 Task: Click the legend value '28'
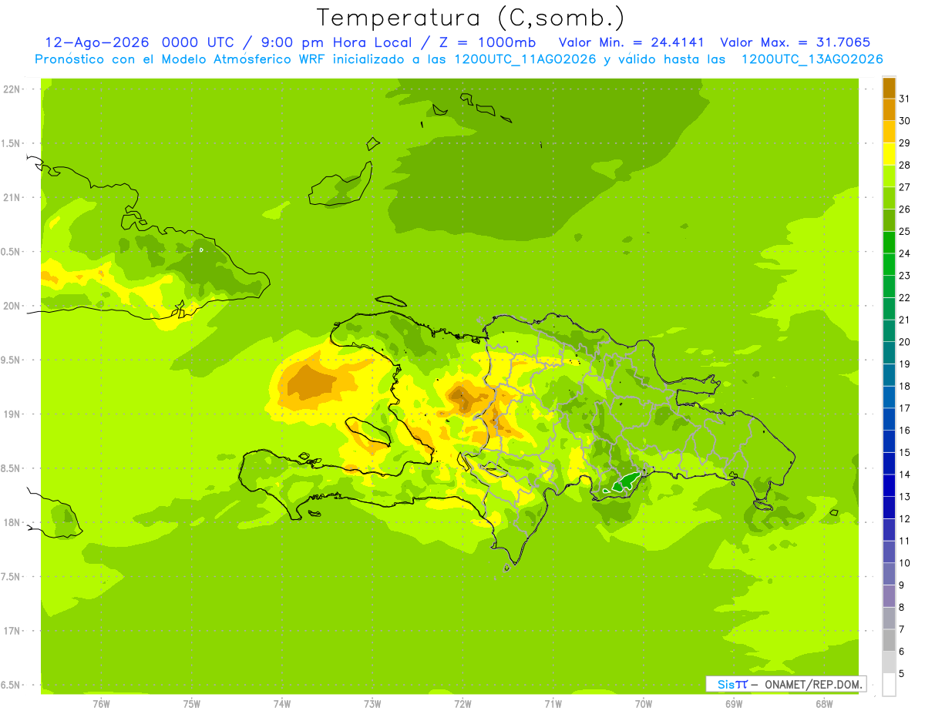coord(904,165)
